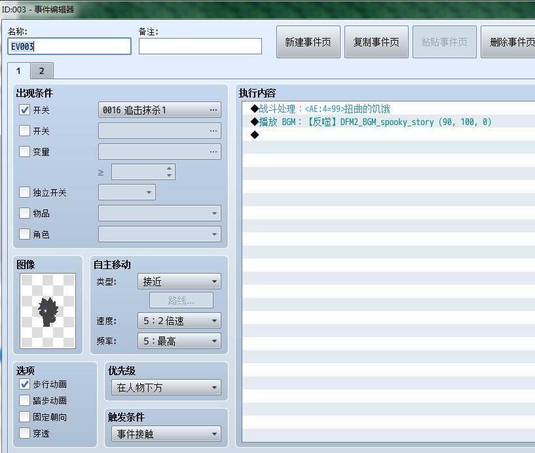
Task: Check 固定朝向 option
Action: [x=25, y=417]
